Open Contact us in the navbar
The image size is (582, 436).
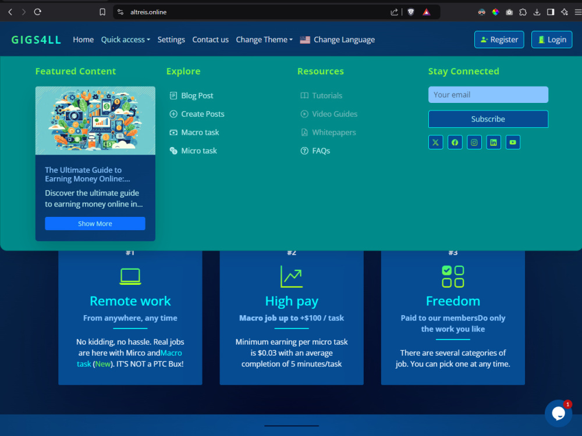click(211, 40)
